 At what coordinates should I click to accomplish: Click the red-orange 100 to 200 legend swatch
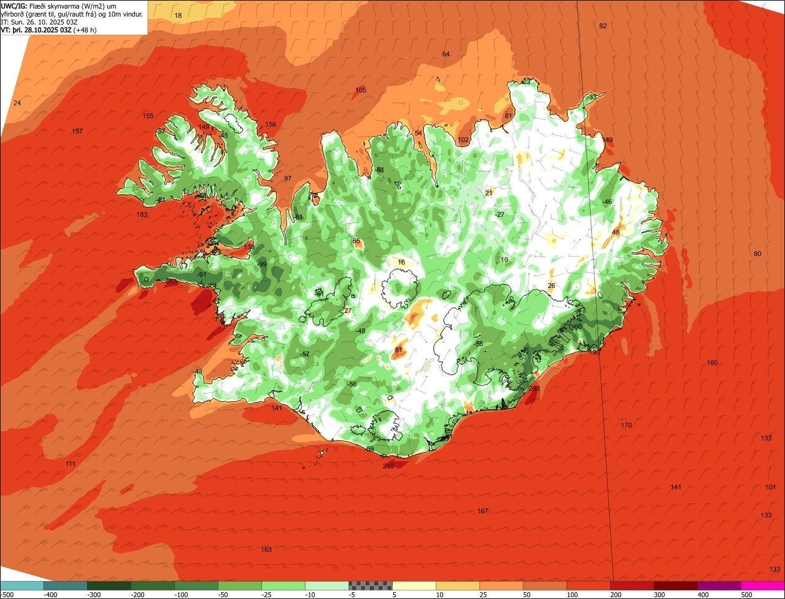[x=588, y=586]
